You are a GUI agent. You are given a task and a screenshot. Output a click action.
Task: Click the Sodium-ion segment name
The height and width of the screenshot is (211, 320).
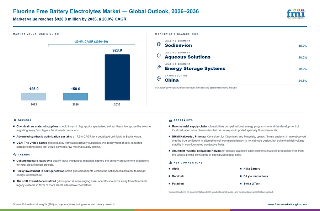178,45
